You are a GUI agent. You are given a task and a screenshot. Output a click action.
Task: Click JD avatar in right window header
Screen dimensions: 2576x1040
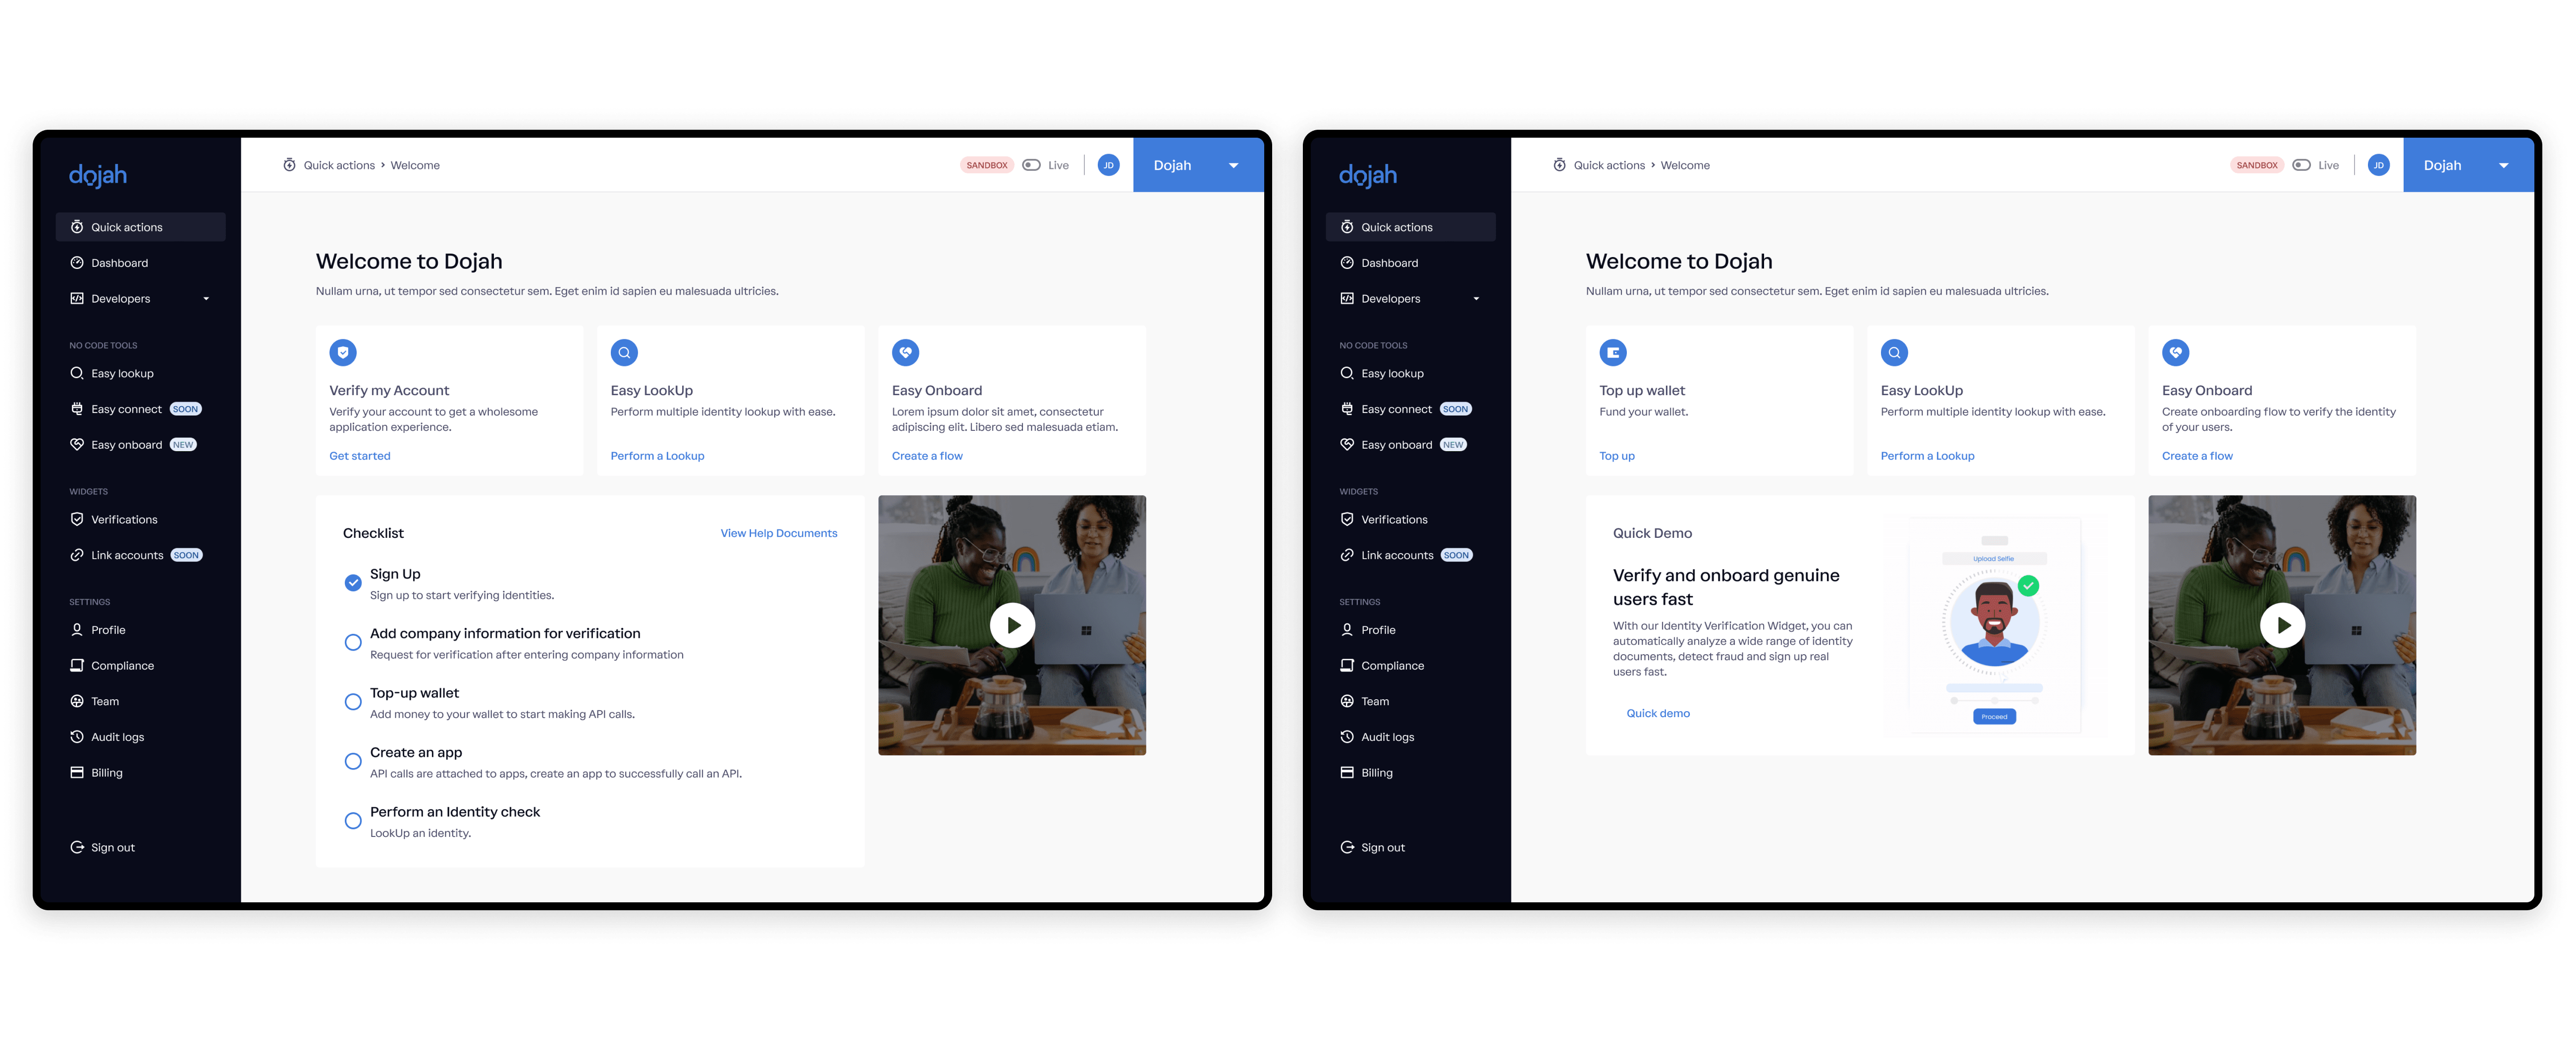pos(2378,165)
